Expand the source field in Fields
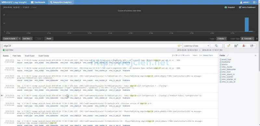The height and width of the screenshot is (126, 260). [x=221, y=64]
